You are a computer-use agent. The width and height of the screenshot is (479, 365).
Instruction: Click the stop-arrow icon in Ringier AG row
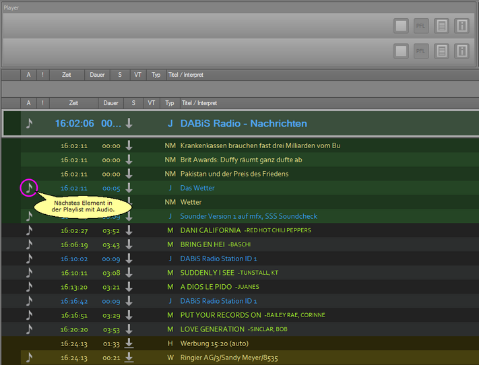coord(129,358)
